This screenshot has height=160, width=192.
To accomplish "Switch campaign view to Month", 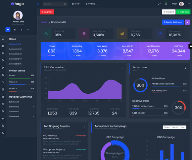I will click(175, 127).
